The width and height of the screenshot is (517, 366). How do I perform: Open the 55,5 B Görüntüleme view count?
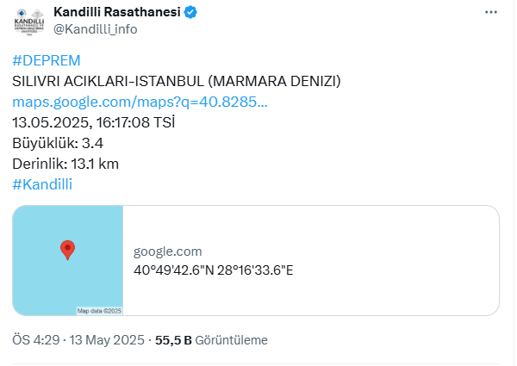(211, 340)
